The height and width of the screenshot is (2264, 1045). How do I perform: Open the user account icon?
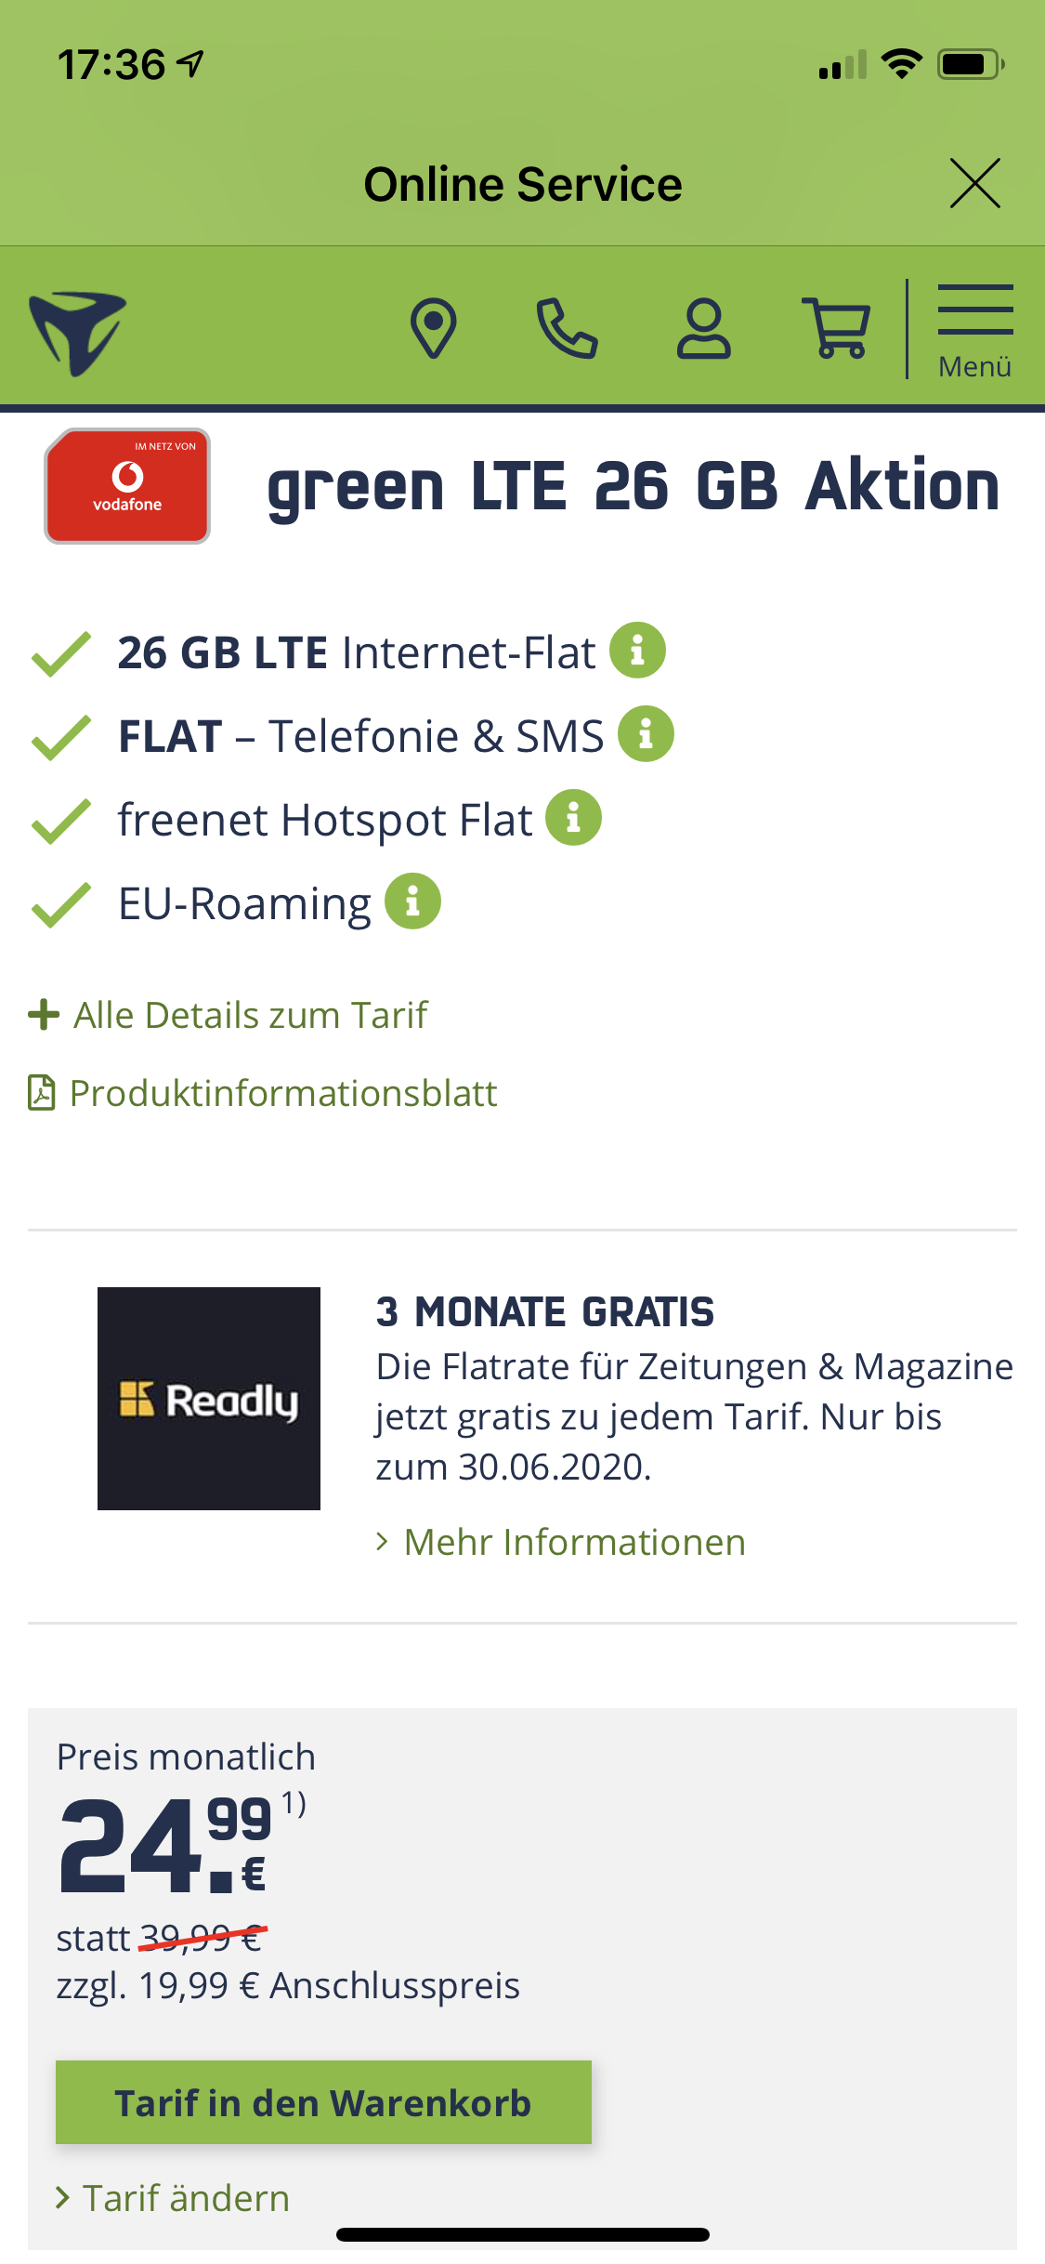703,328
